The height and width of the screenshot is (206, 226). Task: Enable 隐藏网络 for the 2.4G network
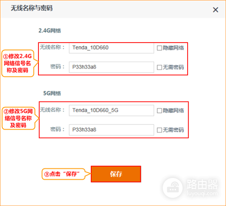(x=159, y=48)
